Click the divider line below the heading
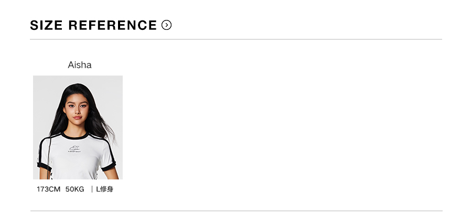 click(x=236, y=39)
